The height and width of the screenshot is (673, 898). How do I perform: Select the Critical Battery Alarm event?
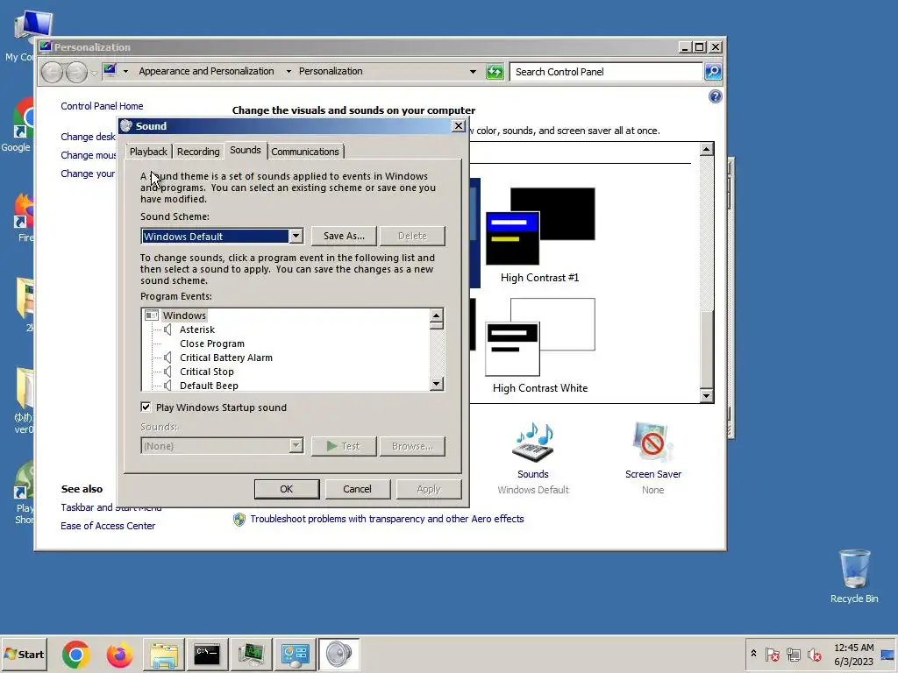click(225, 358)
